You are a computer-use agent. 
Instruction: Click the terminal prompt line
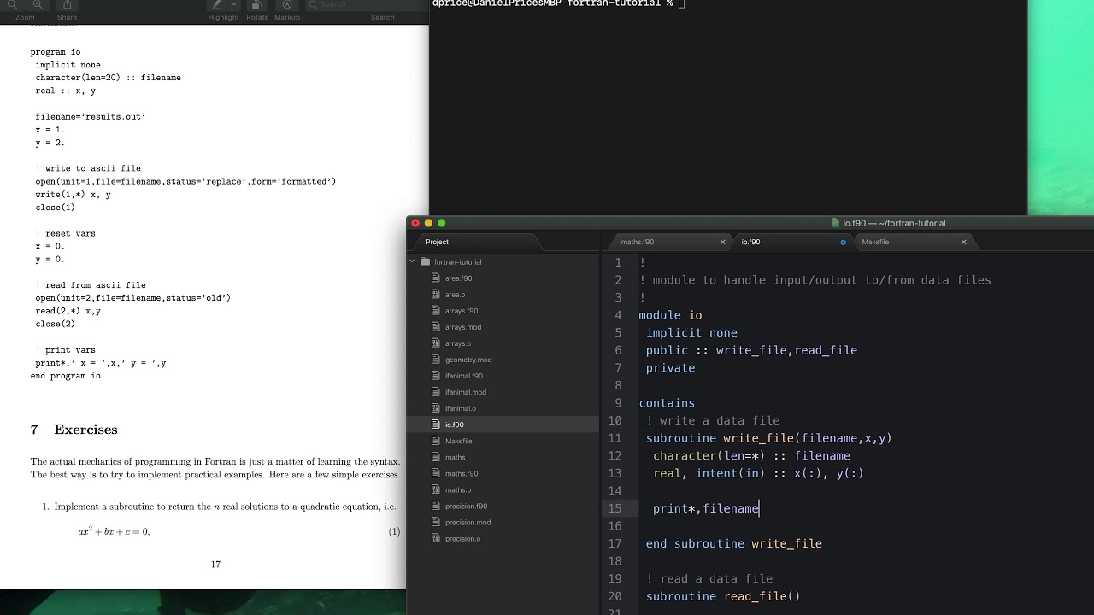(558, 3)
